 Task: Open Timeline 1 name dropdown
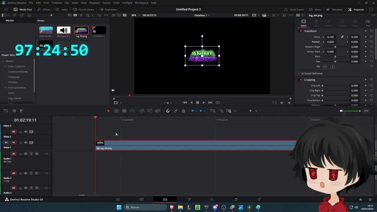coord(202,15)
